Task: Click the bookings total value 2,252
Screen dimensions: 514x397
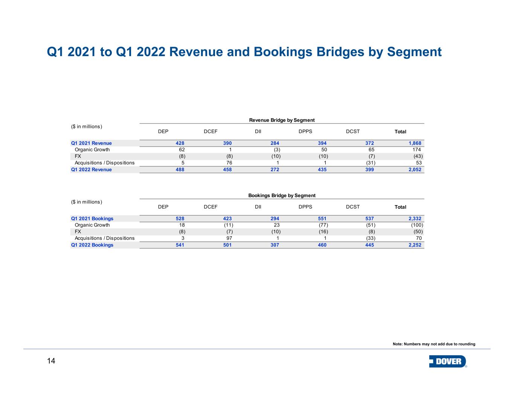Action: pyautogui.click(x=415, y=245)
